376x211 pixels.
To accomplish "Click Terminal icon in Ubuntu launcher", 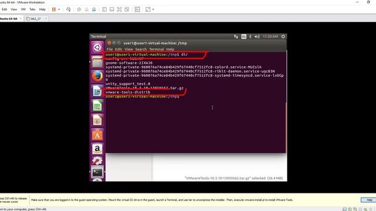I will tap(97, 172).
